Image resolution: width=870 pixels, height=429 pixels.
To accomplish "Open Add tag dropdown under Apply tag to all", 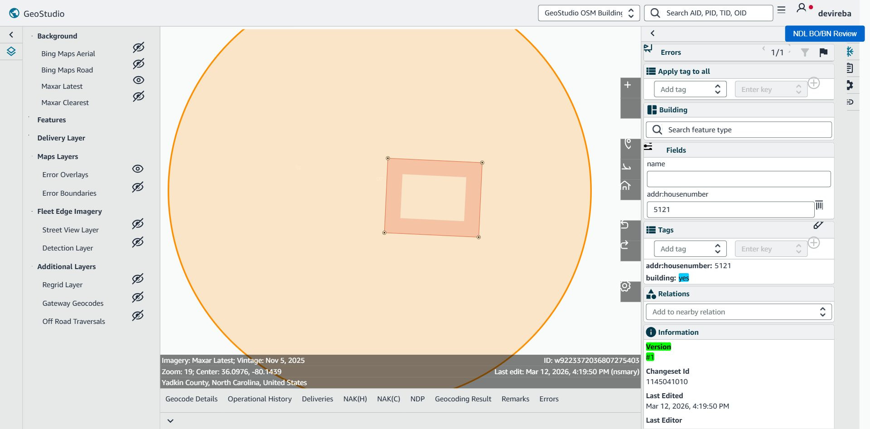I will 690,89.
